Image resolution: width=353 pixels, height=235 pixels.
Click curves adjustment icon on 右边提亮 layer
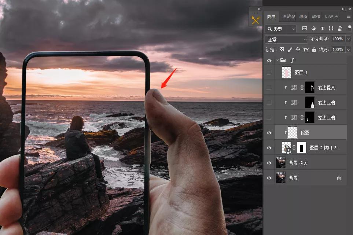pyautogui.click(x=293, y=87)
